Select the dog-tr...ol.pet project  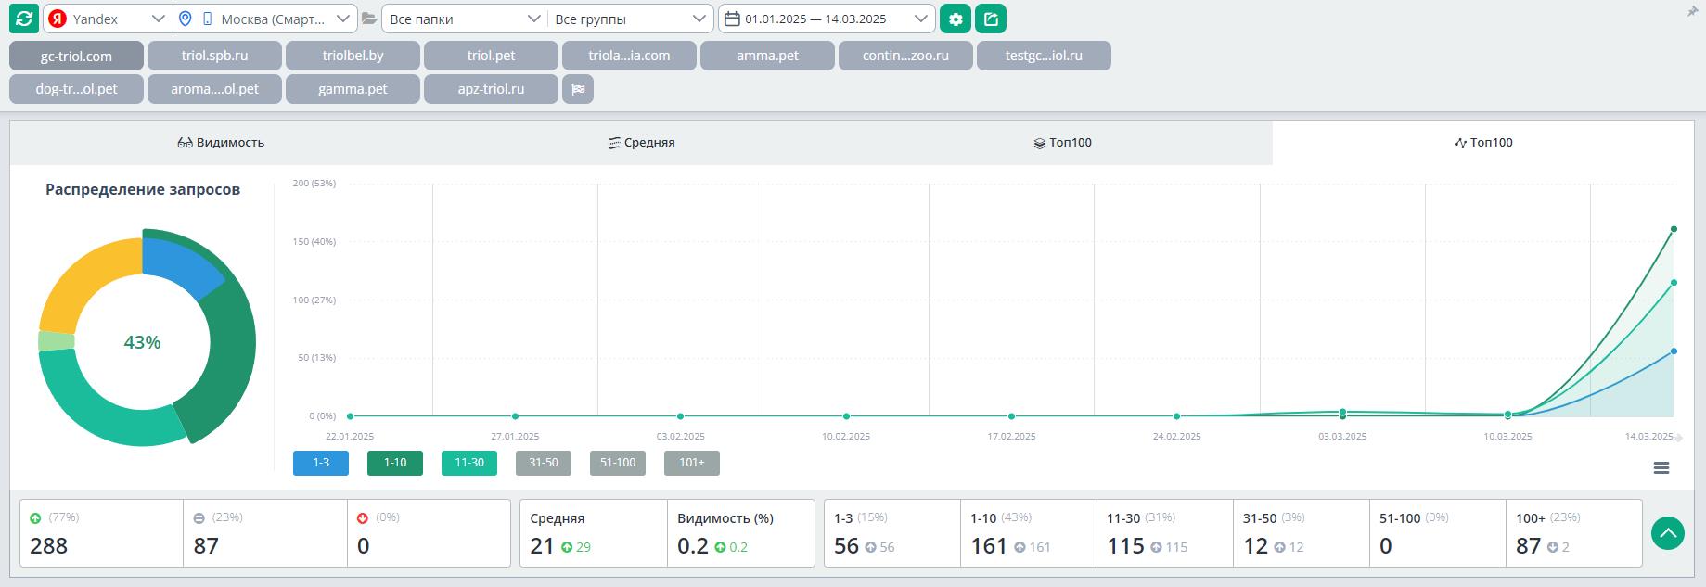point(76,89)
